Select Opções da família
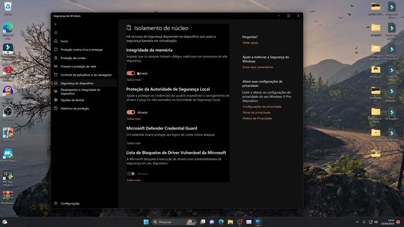 pos(72,100)
